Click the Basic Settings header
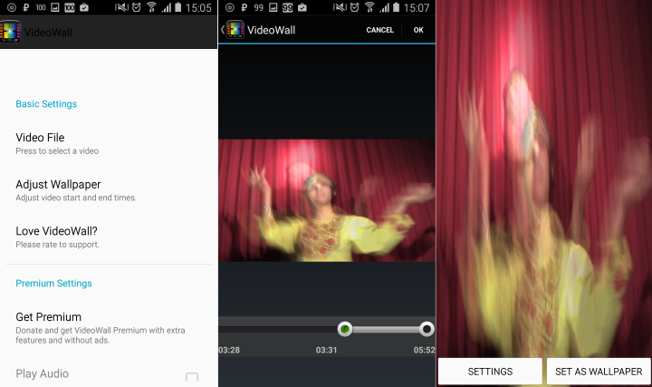 (46, 104)
